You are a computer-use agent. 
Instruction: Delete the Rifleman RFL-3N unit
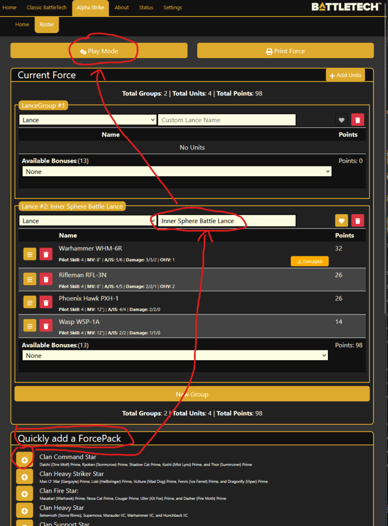pos(46,279)
